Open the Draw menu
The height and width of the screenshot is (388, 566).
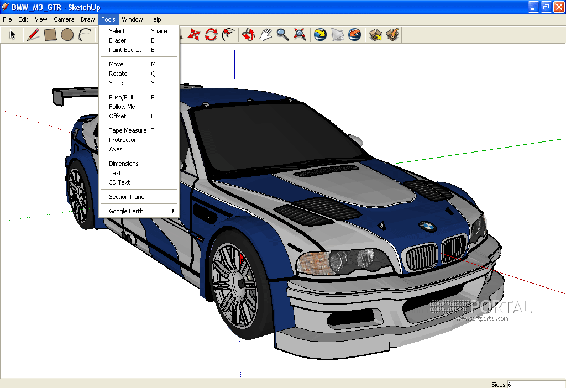pos(87,19)
